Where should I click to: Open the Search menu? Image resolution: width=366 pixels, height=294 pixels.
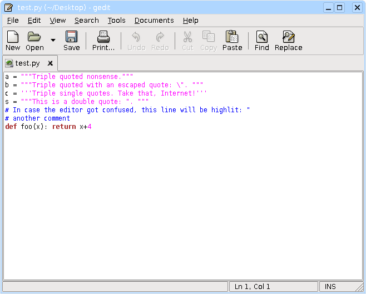87,21
